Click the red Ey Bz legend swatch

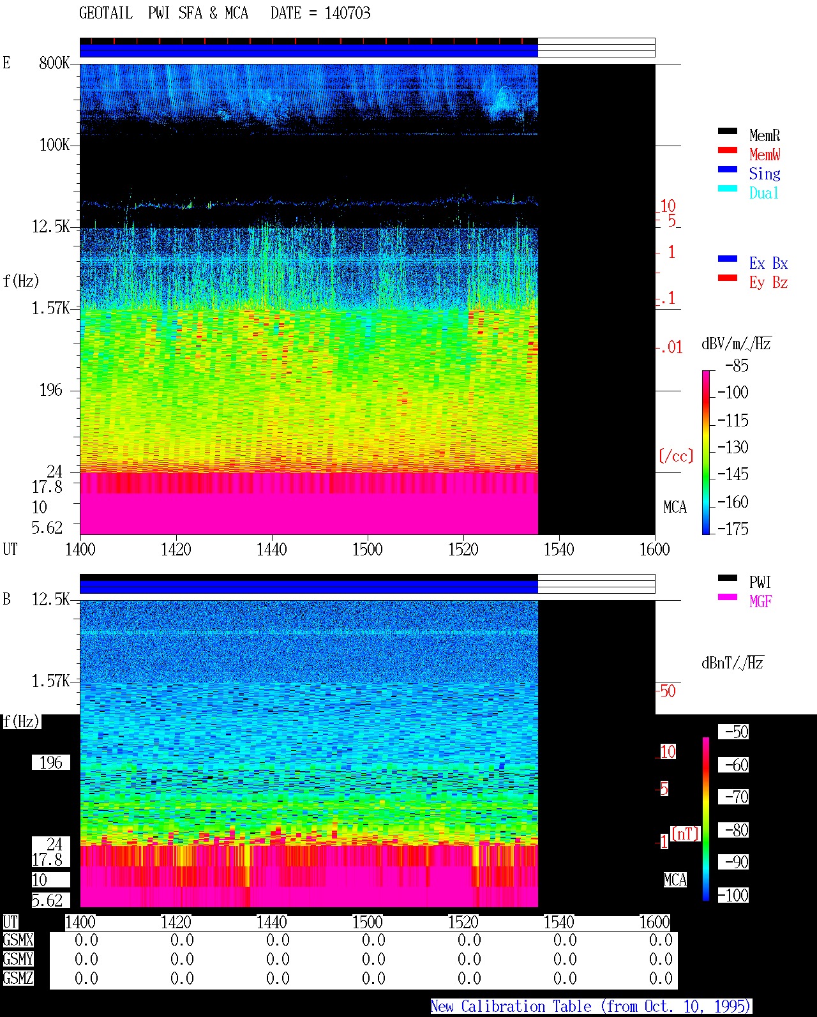tap(728, 278)
